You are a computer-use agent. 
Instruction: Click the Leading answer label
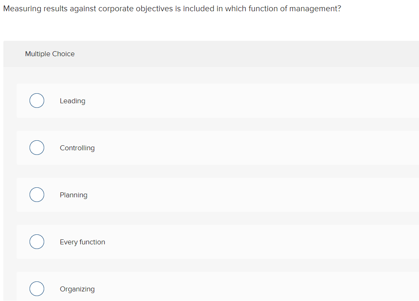(x=72, y=101)
